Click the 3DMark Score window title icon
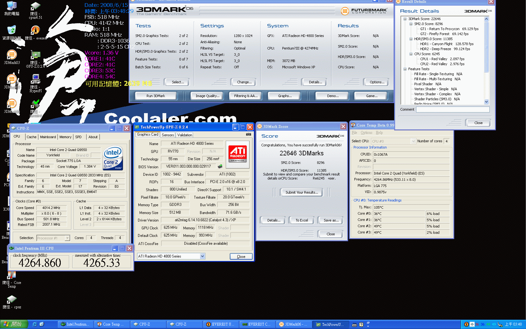 [260, 127]
